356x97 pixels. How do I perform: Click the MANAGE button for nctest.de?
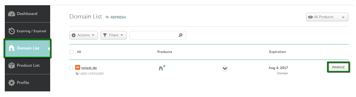(338, 67)
